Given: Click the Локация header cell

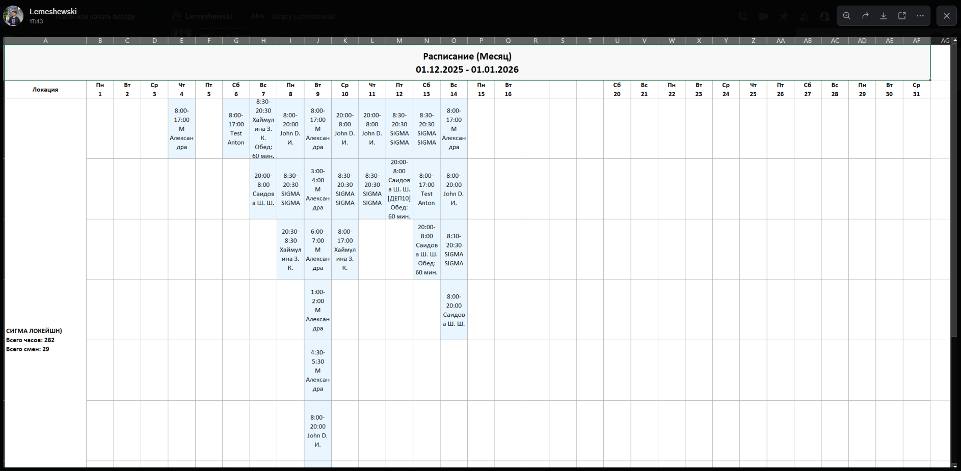Looking at the screenshot, I should click(45, 90).
